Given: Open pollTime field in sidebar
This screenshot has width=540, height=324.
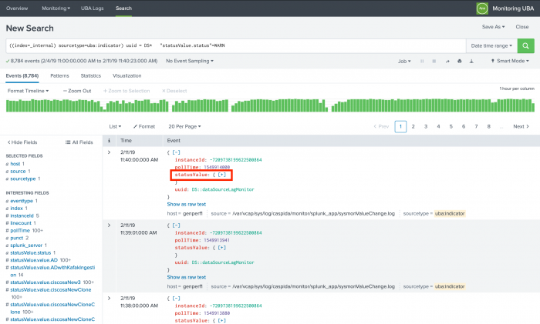Looking at the screenshot, I should pyautogui.click(x=20, y=231).
